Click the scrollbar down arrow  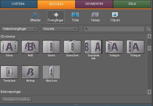pos(149,92)
